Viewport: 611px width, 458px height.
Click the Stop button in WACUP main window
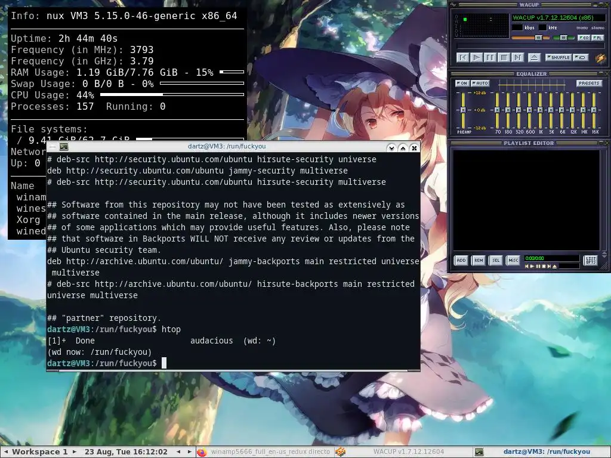[x=504, y=57]
